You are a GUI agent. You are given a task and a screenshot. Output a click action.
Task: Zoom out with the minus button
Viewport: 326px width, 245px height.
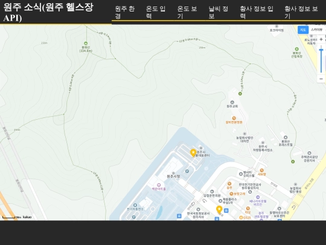pos(321,79)
